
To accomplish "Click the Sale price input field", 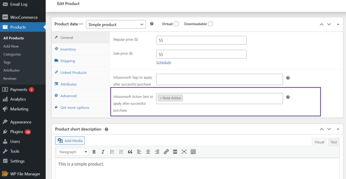I will pyautogui.click(x=201, y=54).
